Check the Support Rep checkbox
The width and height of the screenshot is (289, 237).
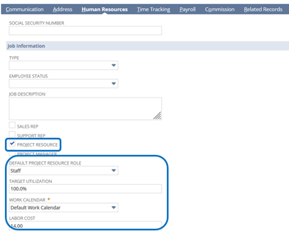click(x=12, y=134)
